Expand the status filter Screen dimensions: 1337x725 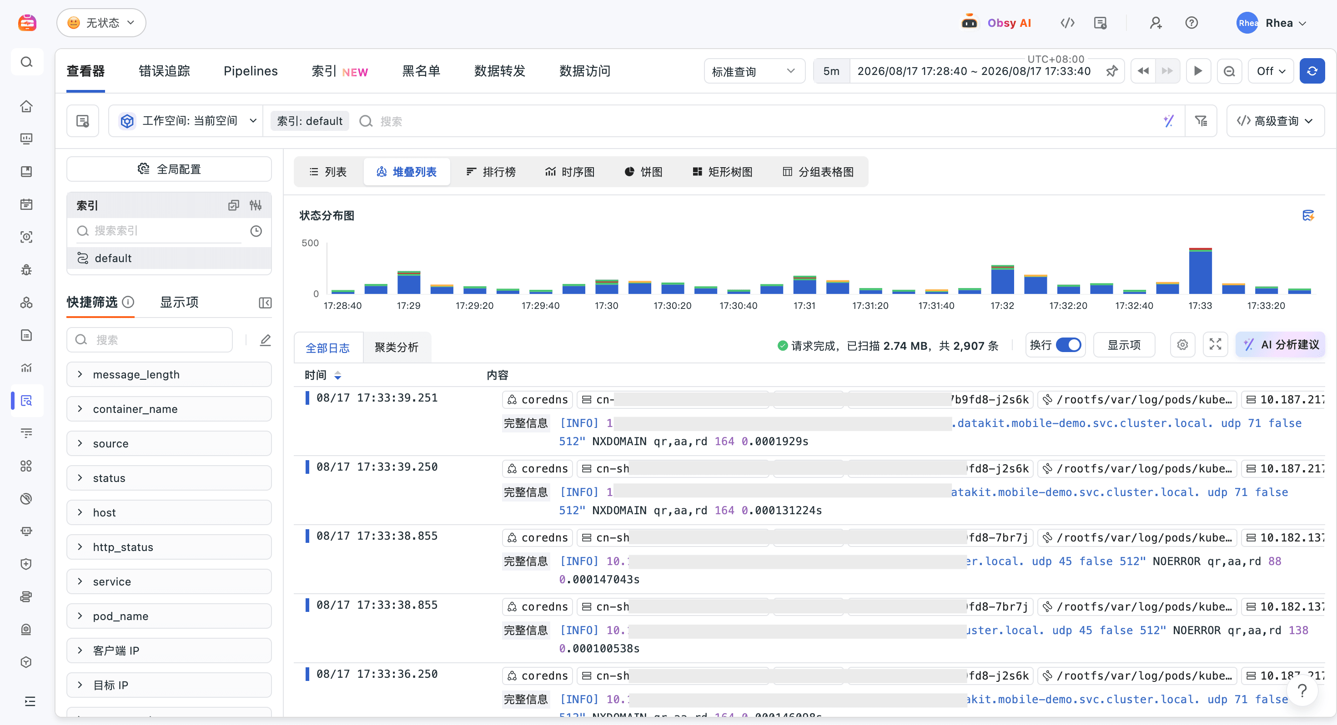click(169, 478)
